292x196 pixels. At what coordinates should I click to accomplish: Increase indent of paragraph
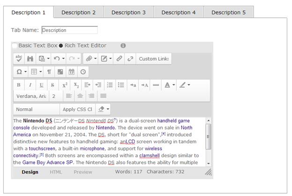pos(87,85)
